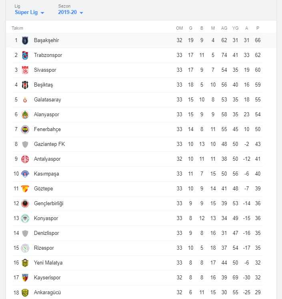Viewport: 282px width, 299px height.
Task: Click the Denizlispor placeholder shield icon
Action: point(25,233)
